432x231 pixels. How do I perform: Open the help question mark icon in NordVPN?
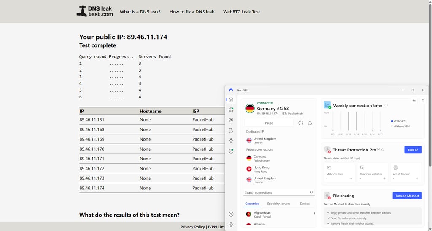click(x=231, y=214)
